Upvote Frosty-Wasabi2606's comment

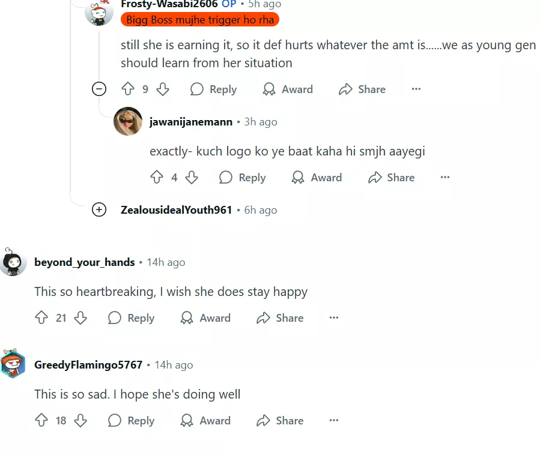[128, 89]
